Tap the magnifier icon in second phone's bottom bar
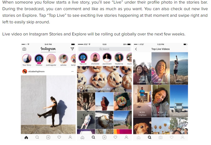The height and width of the screenshot is (145, 211). (x=93, y=137)
